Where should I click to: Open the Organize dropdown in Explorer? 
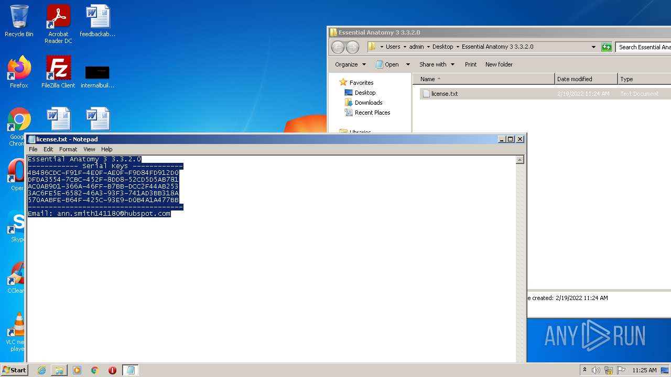point(350,64)
